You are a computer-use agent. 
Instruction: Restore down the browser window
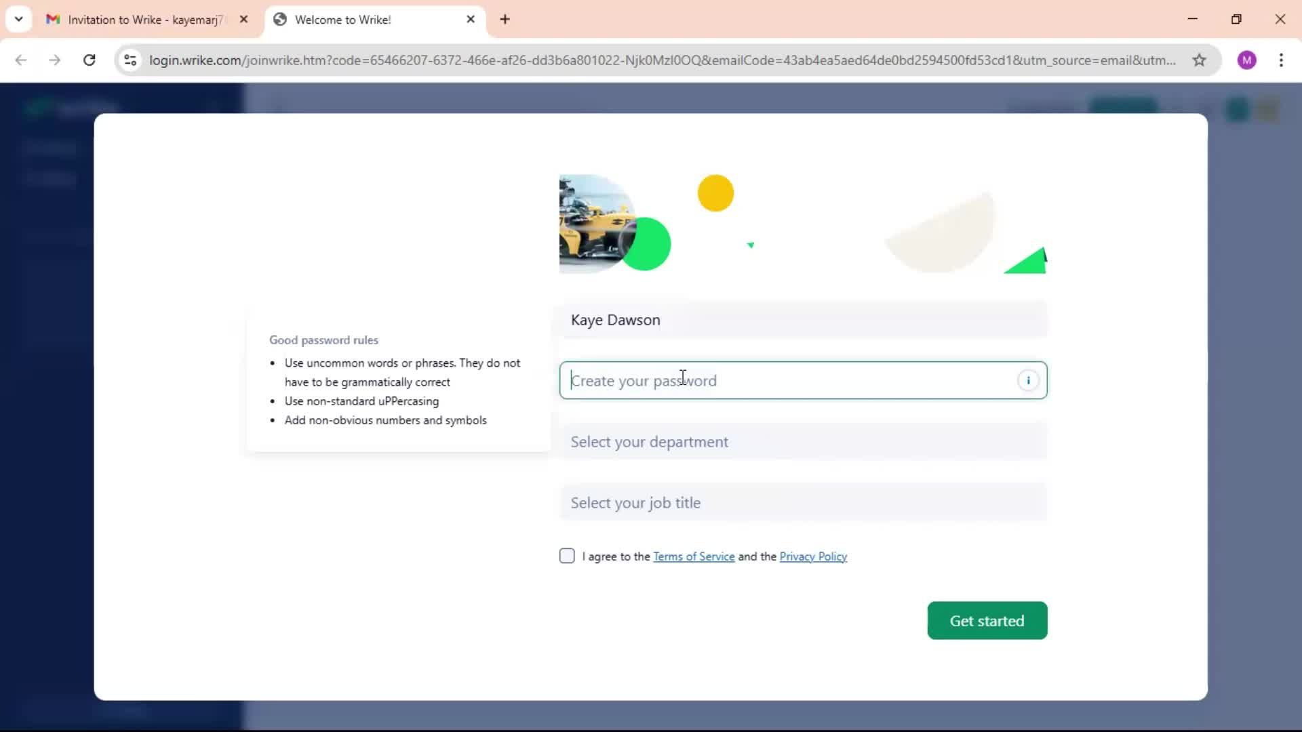pos(1236,20)
